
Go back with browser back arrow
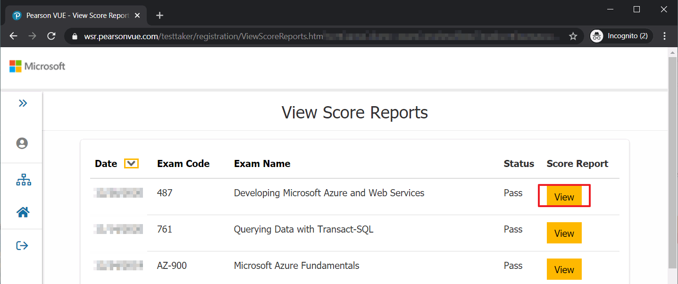click(13, 36)
